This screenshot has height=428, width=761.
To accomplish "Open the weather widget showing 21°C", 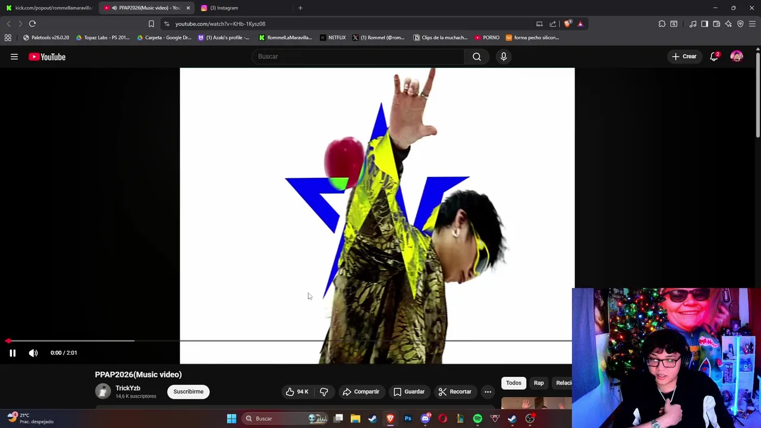I will pos(30,418).
